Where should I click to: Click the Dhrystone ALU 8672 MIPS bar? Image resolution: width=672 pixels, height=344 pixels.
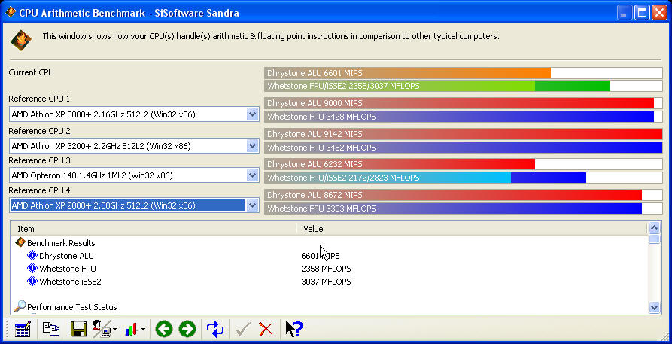click(464, 195)
